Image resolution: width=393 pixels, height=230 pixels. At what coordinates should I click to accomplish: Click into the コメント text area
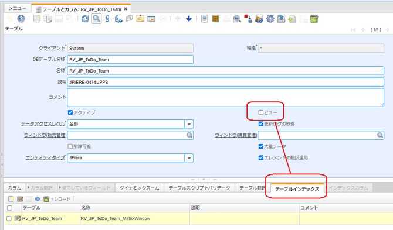point(226,97)
